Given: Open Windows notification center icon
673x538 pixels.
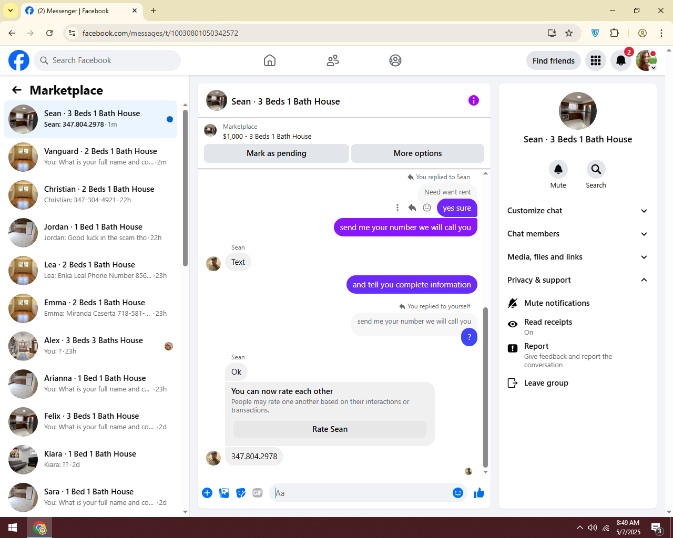Looking at the screenshot, I should (656, 528).
